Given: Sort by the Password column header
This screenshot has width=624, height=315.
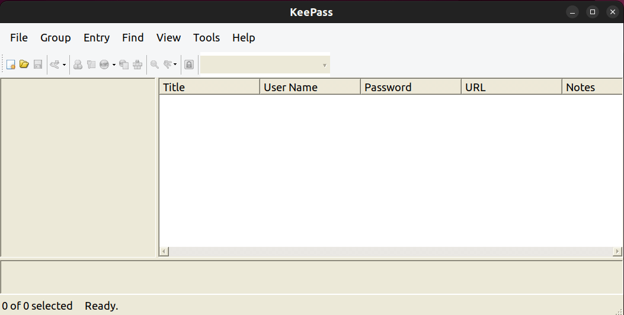Looking at the screenshot, I should pyautogui.click(x=411, y=87).
